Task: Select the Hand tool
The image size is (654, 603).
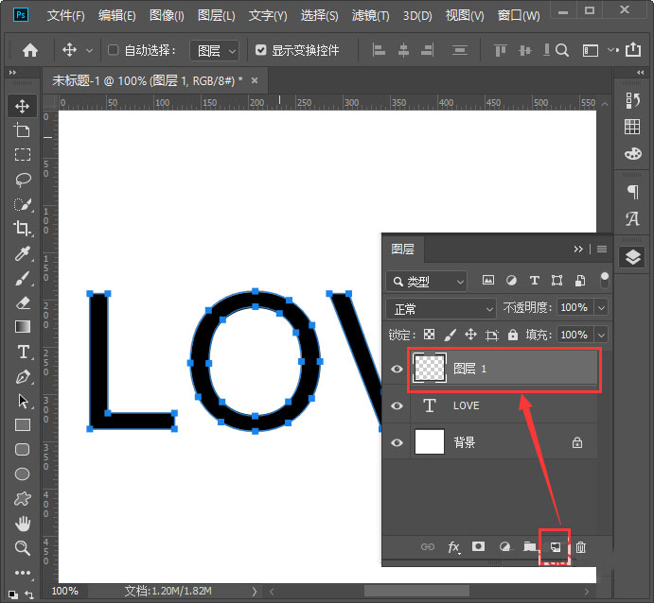Action: (x=23, y=524)
